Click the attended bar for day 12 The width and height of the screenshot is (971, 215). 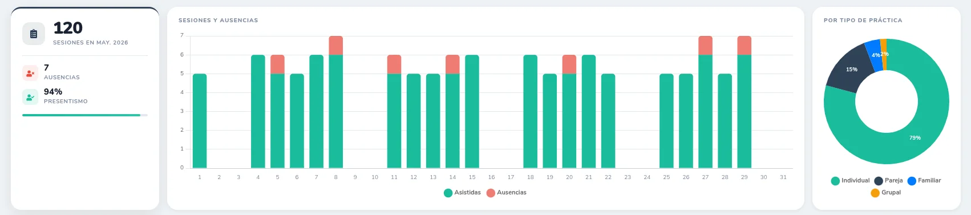(414, 121)
